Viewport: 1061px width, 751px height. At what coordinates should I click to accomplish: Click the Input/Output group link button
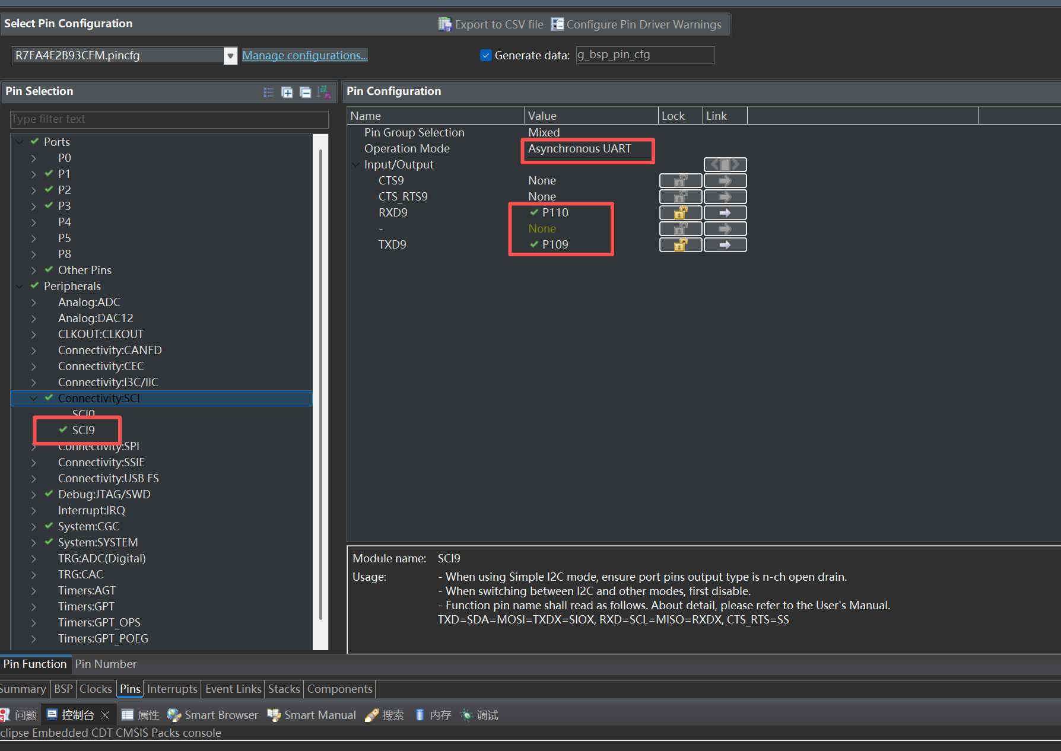pos(725,164)
